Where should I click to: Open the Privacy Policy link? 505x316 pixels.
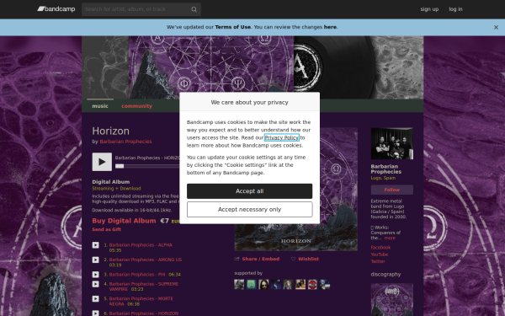281,137
